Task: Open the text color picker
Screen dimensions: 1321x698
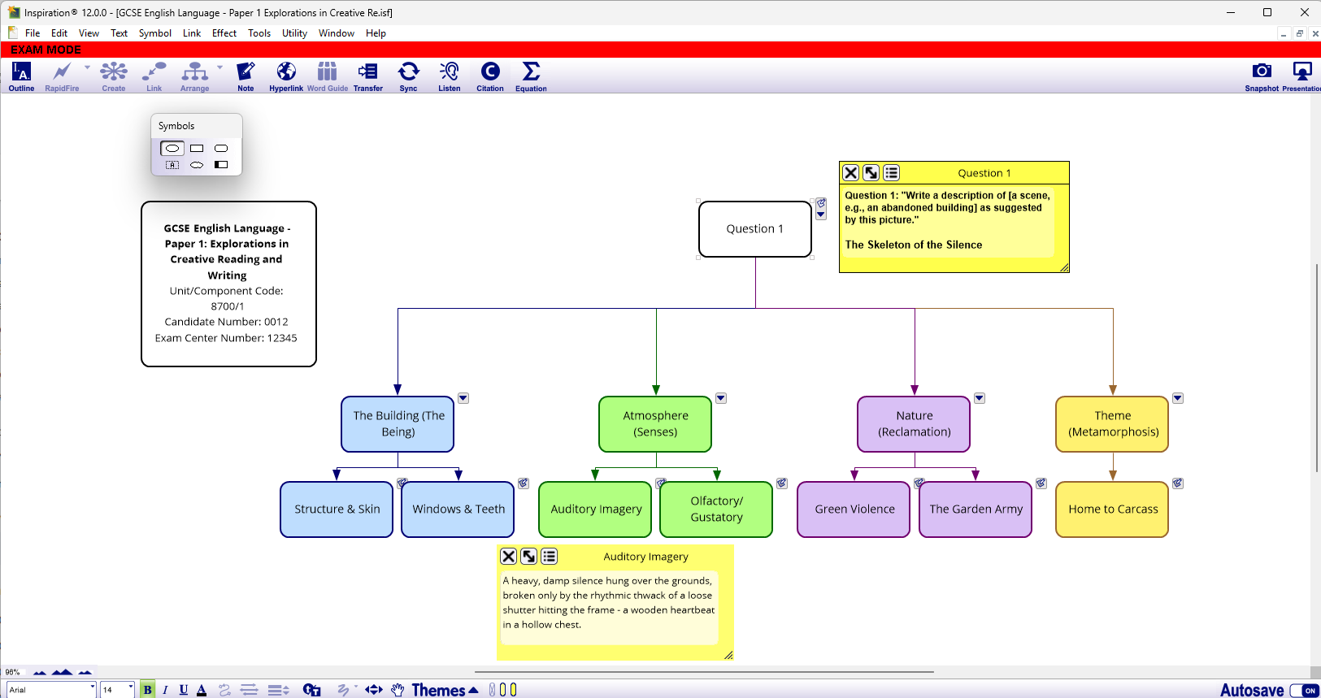Action: click(202, 690)
